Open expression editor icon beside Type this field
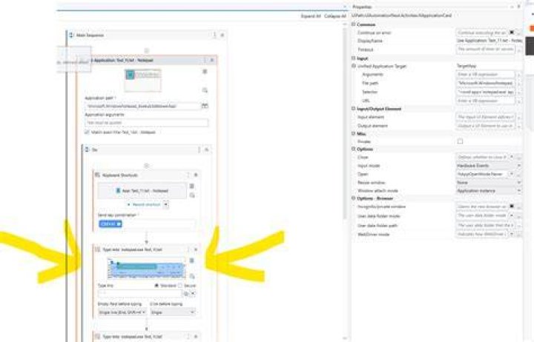The height and width of the screenshot is (342, 534). pos(186,293)
